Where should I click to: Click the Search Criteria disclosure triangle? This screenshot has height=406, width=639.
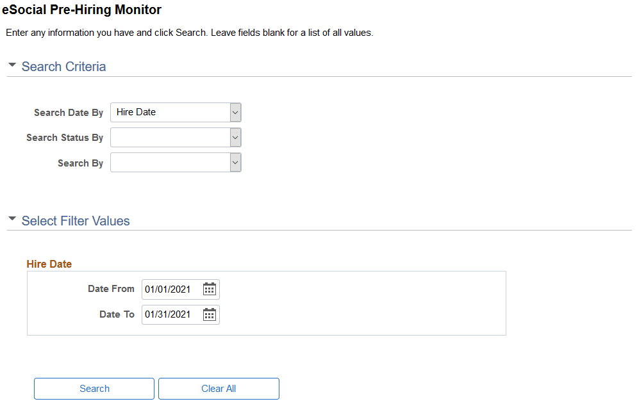click(12, 64)
